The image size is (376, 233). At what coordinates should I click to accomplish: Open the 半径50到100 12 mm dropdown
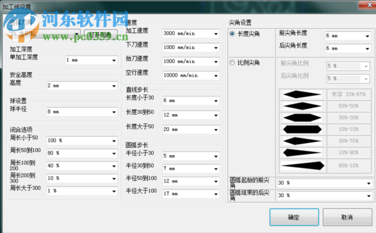point(191,181)
